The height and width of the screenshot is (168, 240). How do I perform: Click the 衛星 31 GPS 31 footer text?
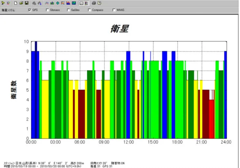[101, 166]
